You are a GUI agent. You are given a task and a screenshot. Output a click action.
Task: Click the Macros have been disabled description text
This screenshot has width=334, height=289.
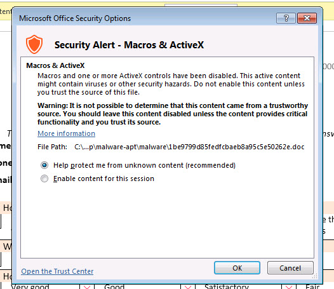coord(171,84)
